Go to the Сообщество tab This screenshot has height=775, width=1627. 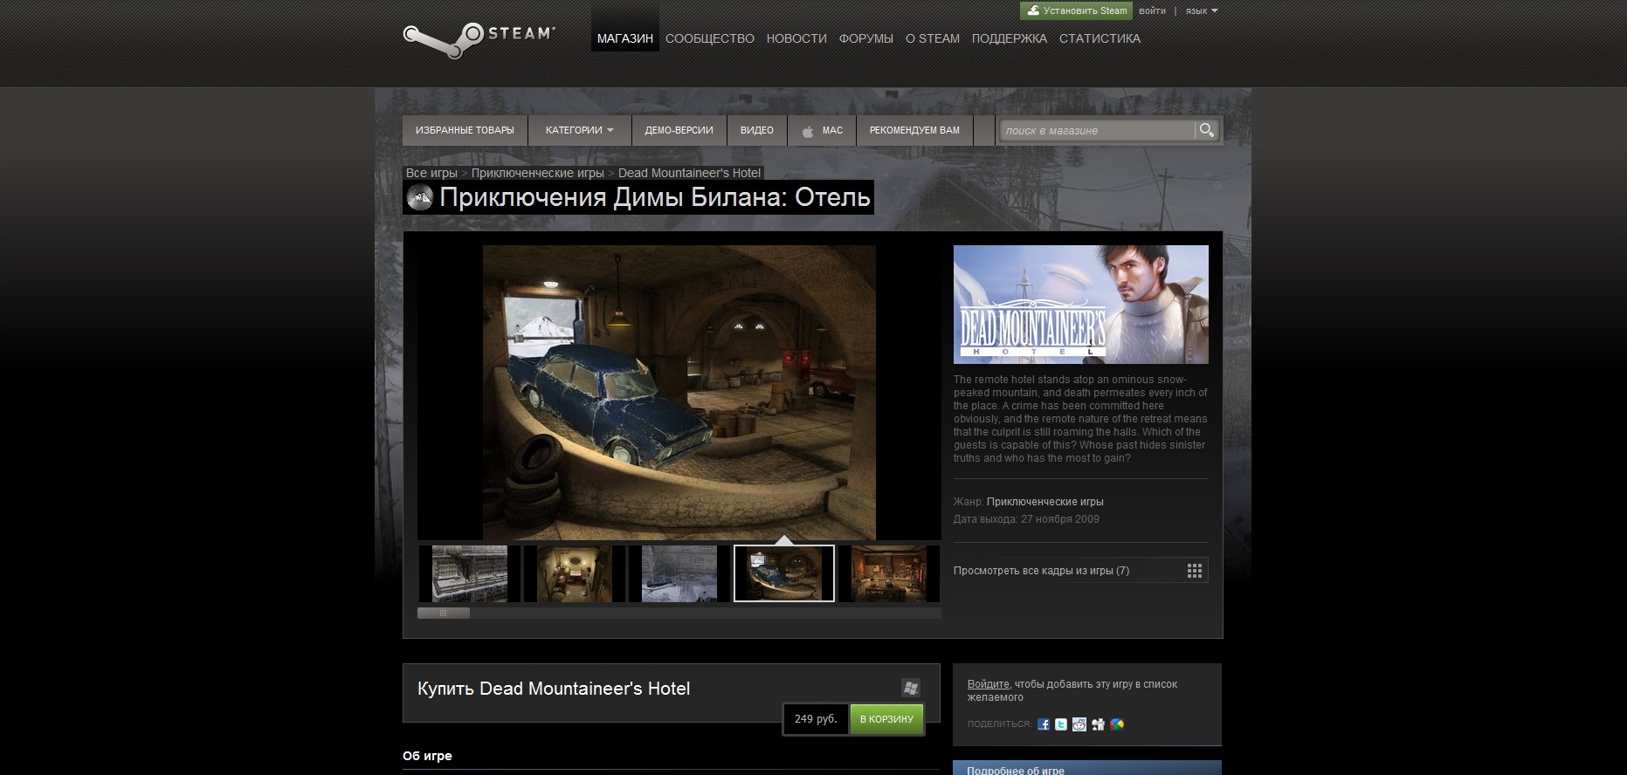coord(710,38)
